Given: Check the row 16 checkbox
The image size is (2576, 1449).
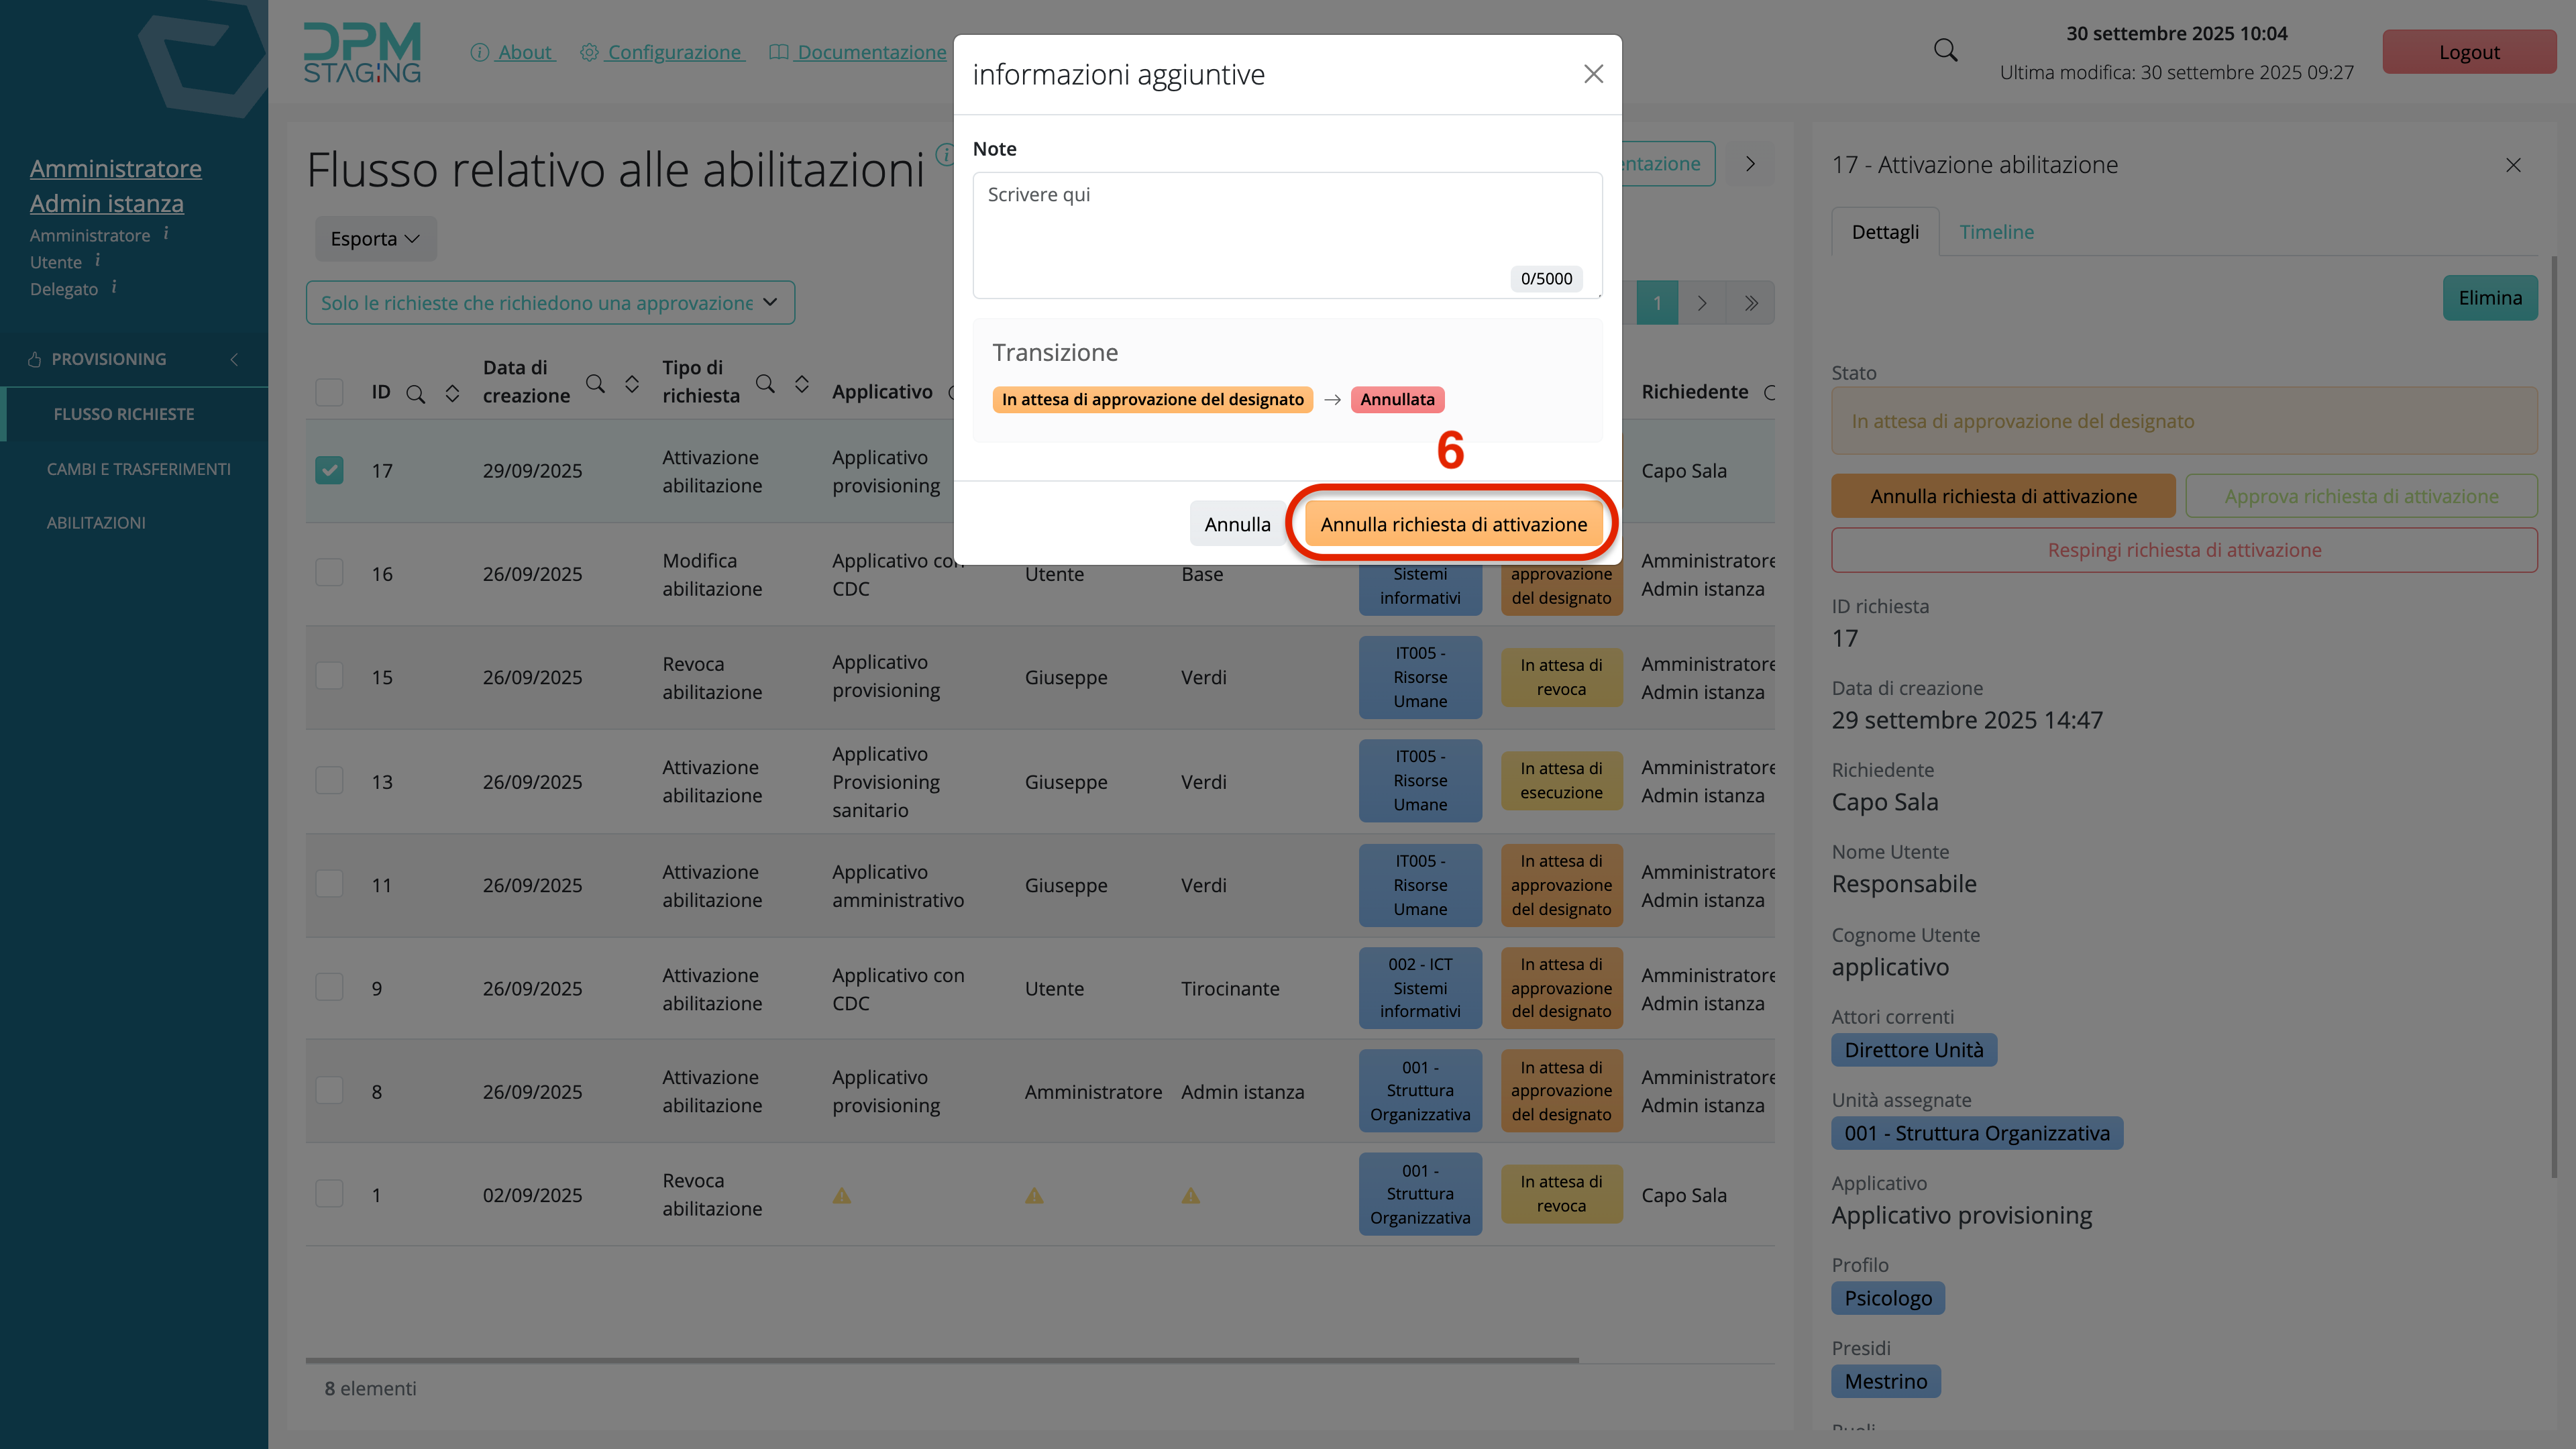Looking at the screenshot, I should [x=329, y=573].
